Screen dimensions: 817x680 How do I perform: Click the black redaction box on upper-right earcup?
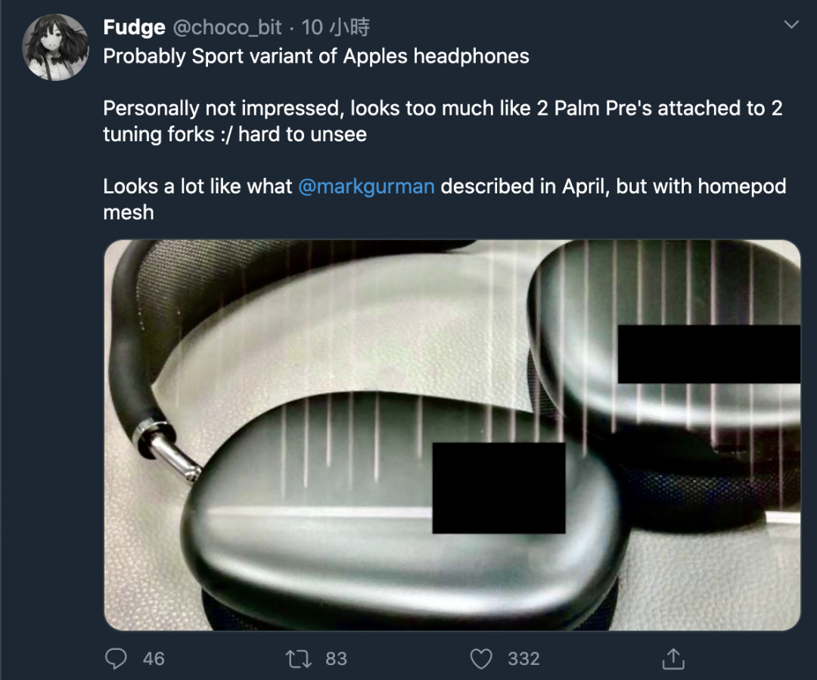click(709, 354)
